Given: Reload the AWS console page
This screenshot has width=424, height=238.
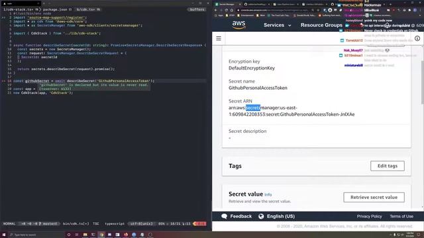Looking at the screenshot, I should pos(227,10).
